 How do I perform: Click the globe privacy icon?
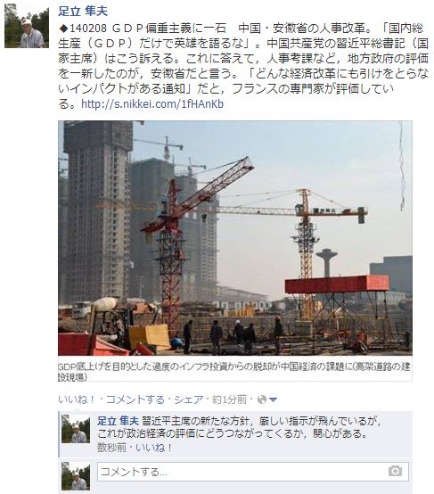pyautogui.click(x=262, y=399)
